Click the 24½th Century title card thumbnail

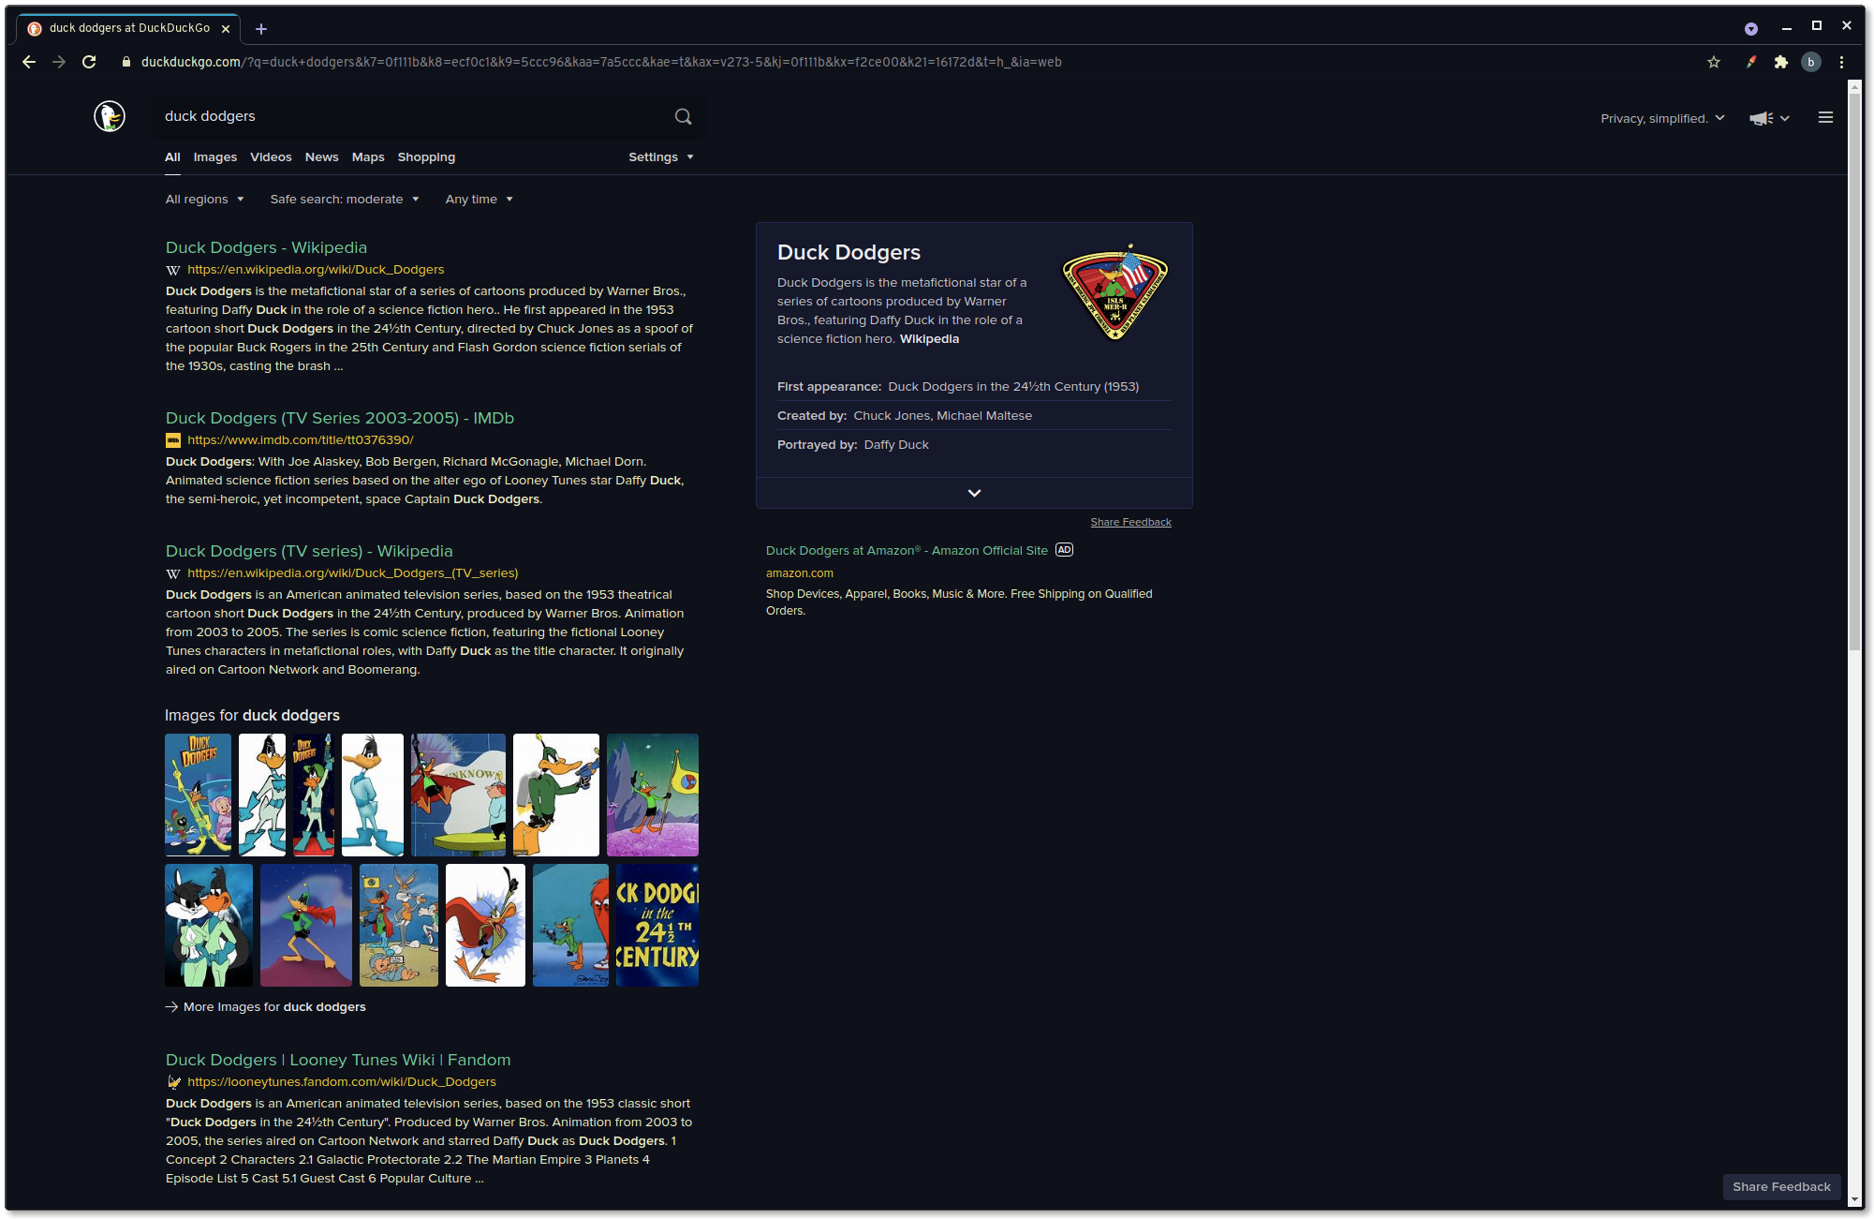(657, 925)
